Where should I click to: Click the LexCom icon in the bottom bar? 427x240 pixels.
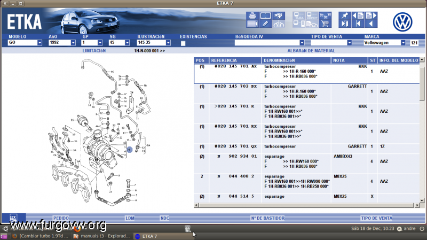13,218
